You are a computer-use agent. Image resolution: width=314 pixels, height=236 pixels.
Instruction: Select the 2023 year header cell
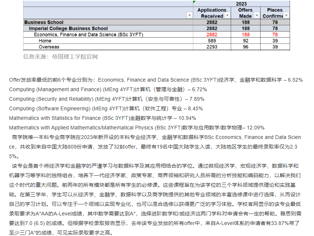[x=241, y=4]
